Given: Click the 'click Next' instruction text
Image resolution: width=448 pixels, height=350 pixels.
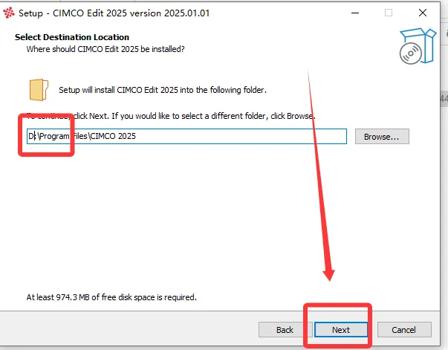Looking at the screenshot, I should point(171,116).
